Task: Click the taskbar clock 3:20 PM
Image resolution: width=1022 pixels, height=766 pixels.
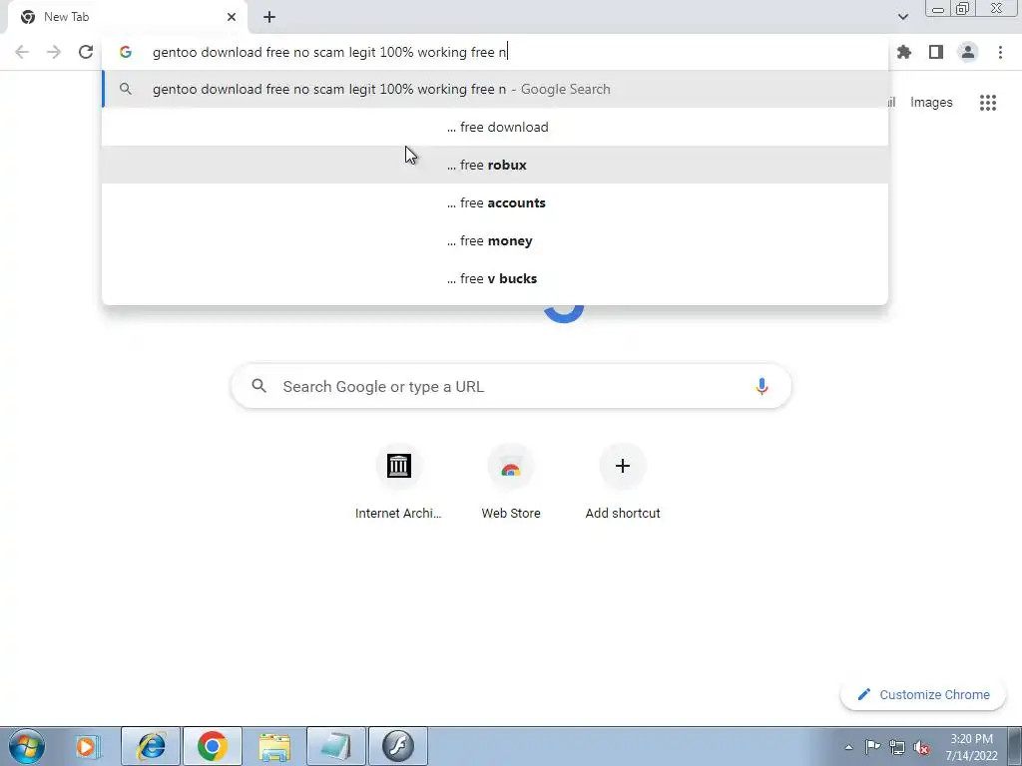Action: coord(972,747)
